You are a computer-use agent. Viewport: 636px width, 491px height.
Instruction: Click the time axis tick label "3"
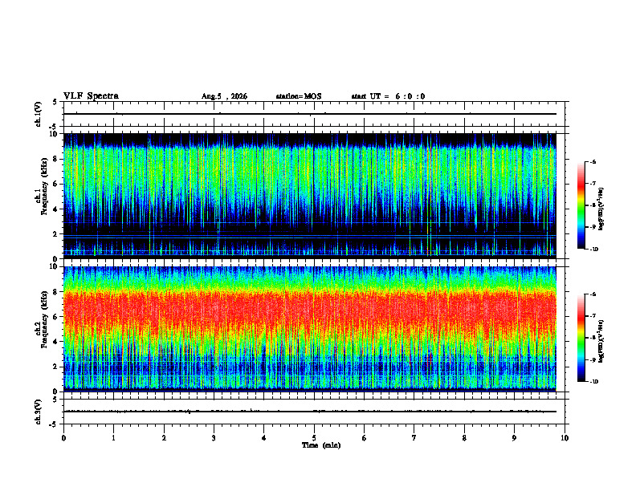pyautogui.click(x=214, y=438)
